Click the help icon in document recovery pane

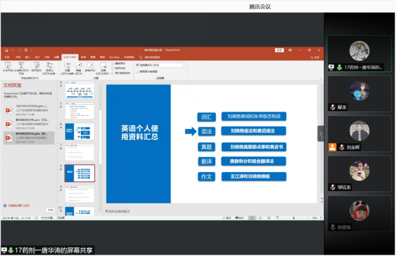[x=5, y=204]
